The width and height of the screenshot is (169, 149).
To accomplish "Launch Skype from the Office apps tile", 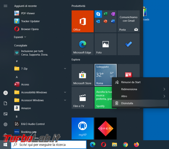I will (x=98, y=14).
